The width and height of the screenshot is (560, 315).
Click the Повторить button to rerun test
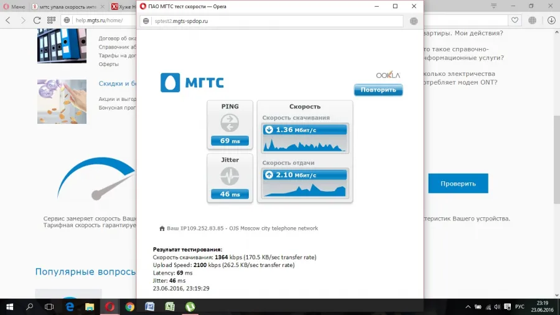click(x=378, y=90)
